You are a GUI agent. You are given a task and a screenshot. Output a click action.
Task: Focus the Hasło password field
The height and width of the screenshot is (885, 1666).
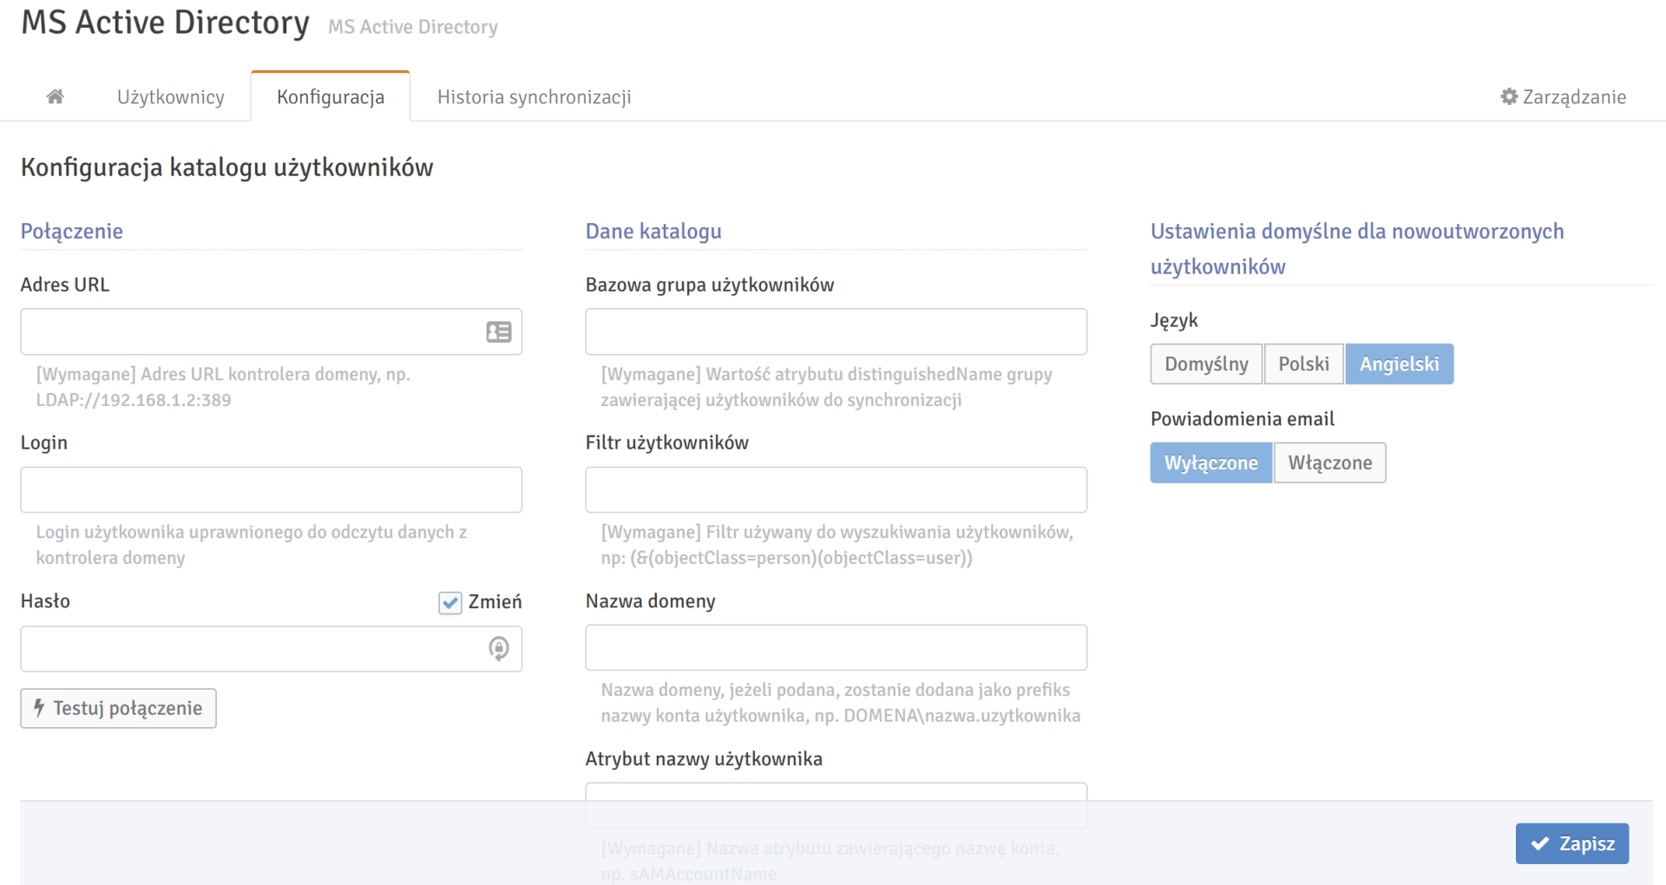tap(272, 648)
